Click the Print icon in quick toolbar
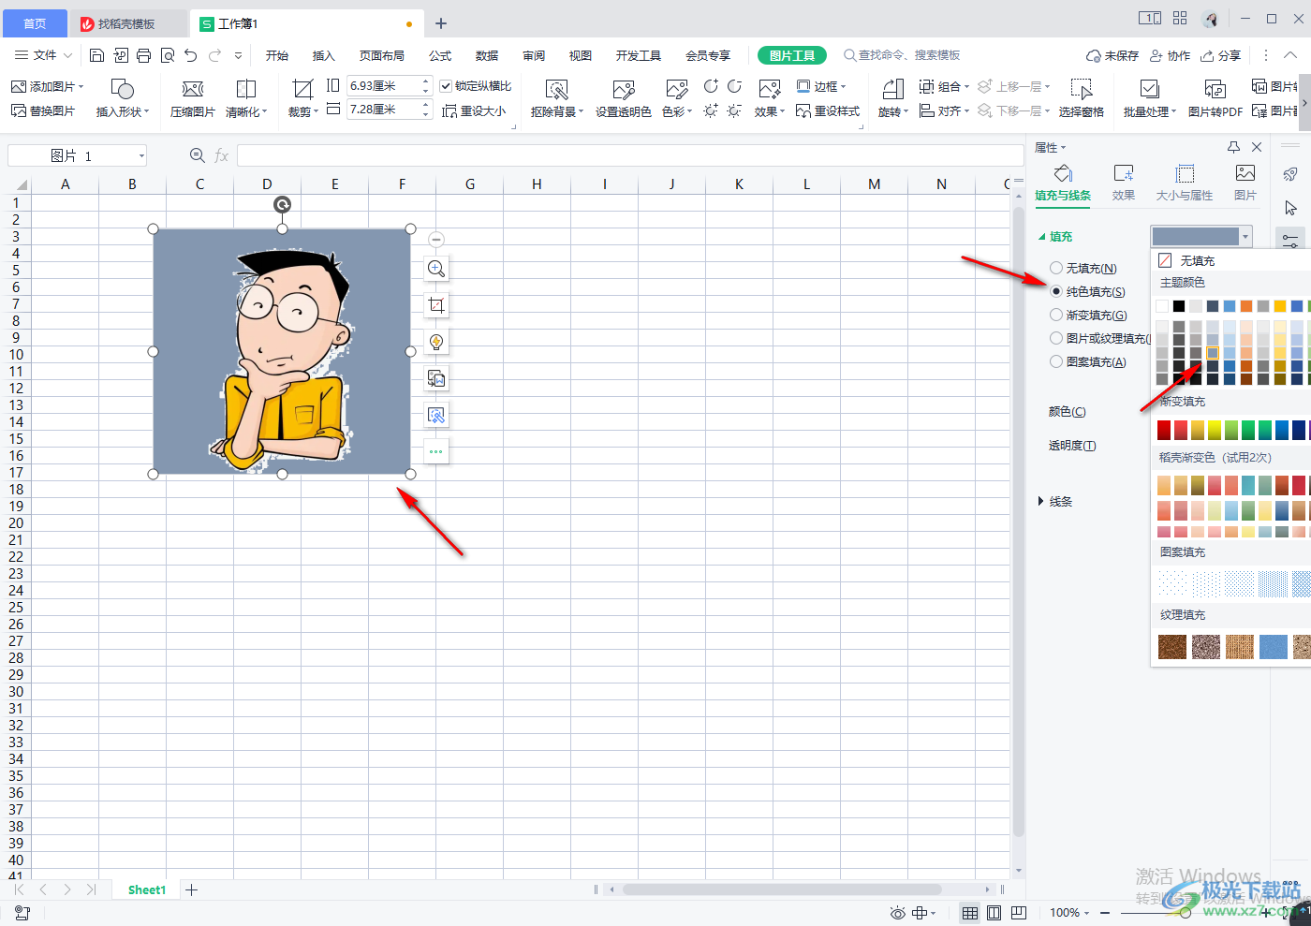 point(143,55)
